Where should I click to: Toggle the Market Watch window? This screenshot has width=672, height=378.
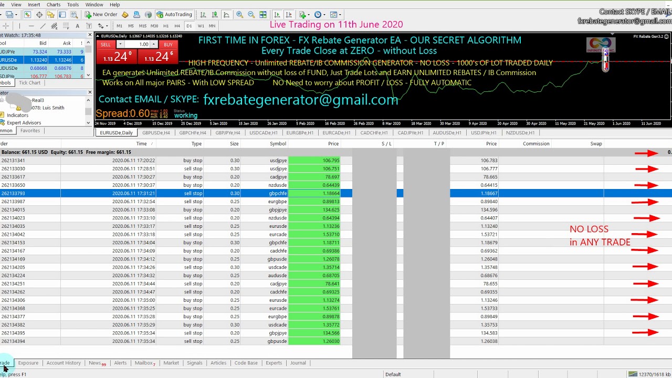tap(27, 14)
